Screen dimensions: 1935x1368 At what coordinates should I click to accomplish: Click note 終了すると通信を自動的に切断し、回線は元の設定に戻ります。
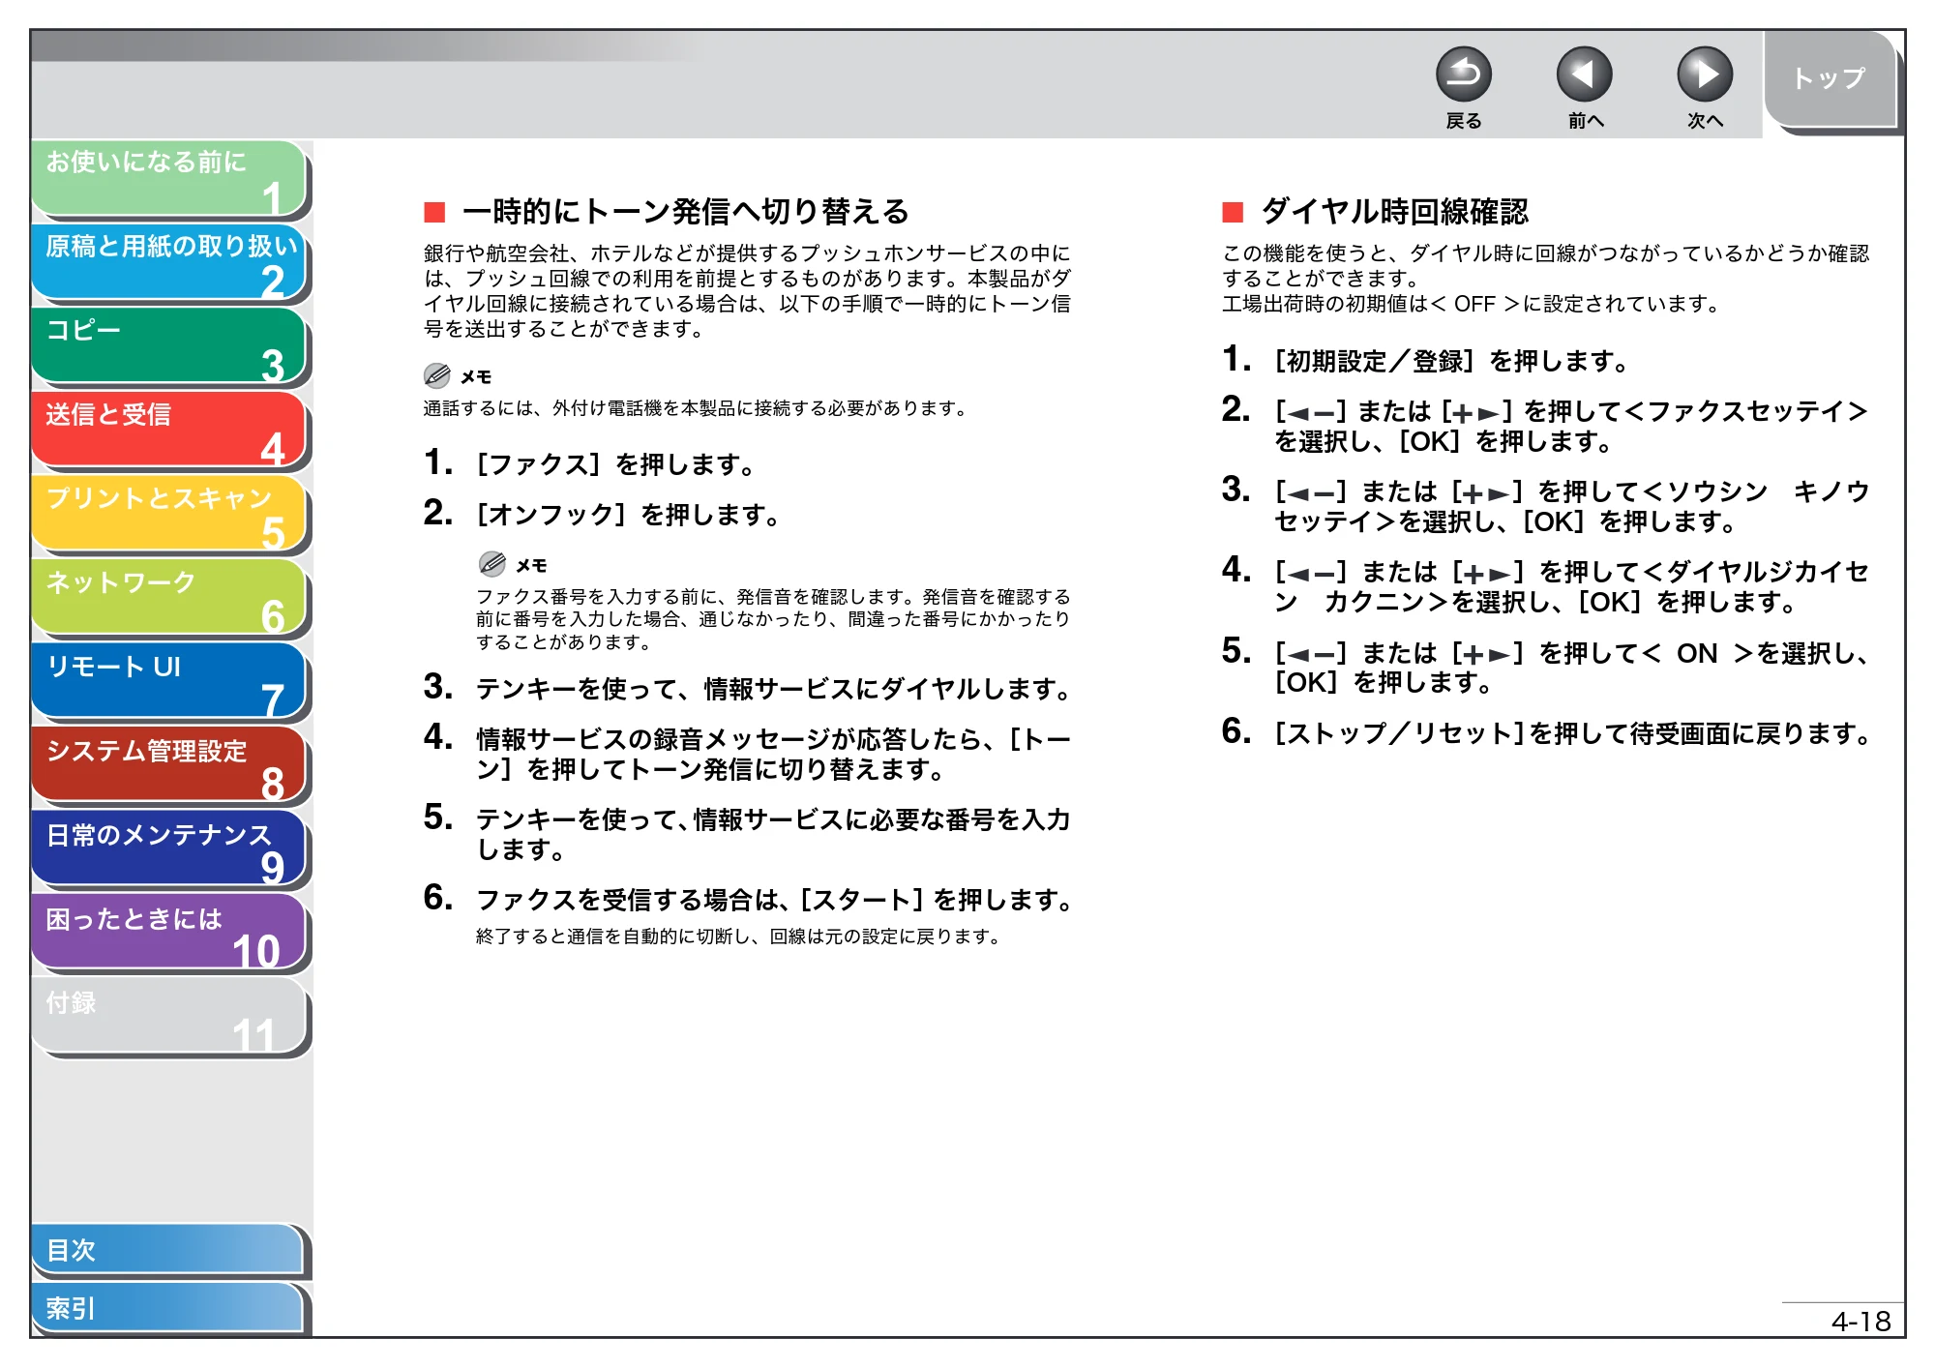738,937
